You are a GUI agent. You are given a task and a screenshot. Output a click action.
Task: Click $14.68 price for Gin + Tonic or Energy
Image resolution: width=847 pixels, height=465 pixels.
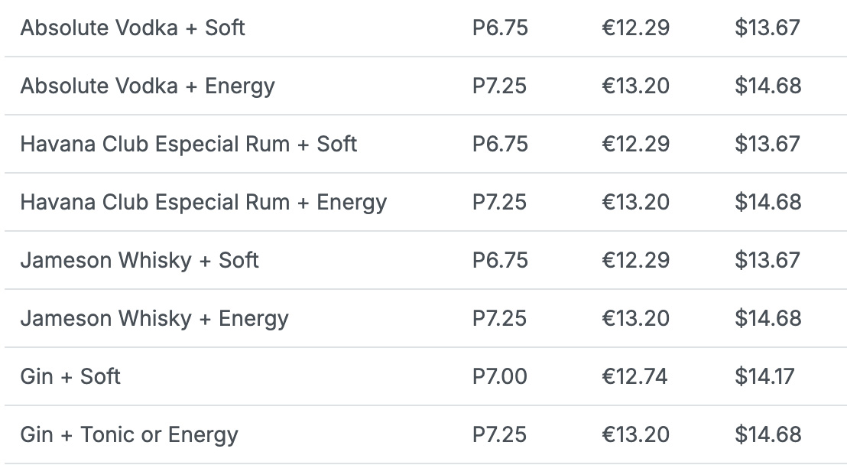point(767,434)
